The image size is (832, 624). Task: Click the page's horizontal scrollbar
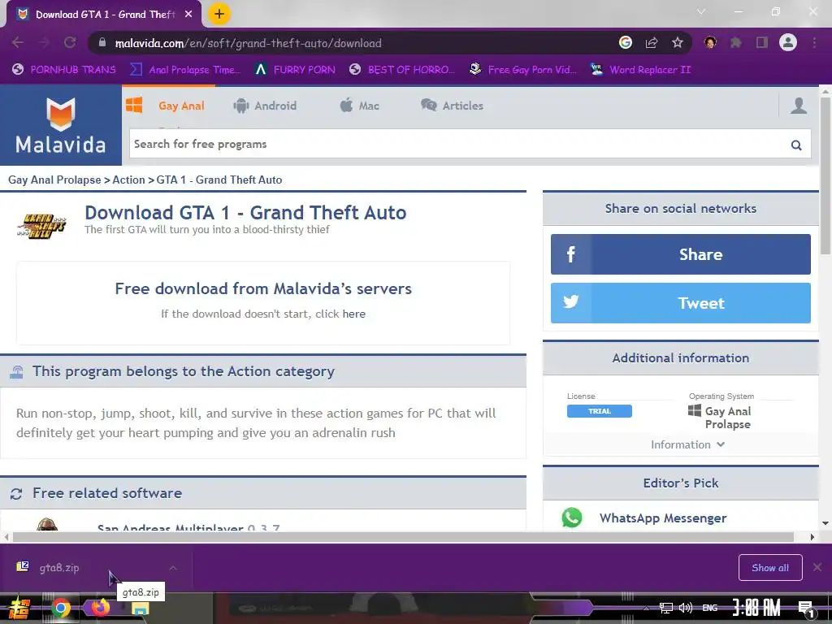403,537
